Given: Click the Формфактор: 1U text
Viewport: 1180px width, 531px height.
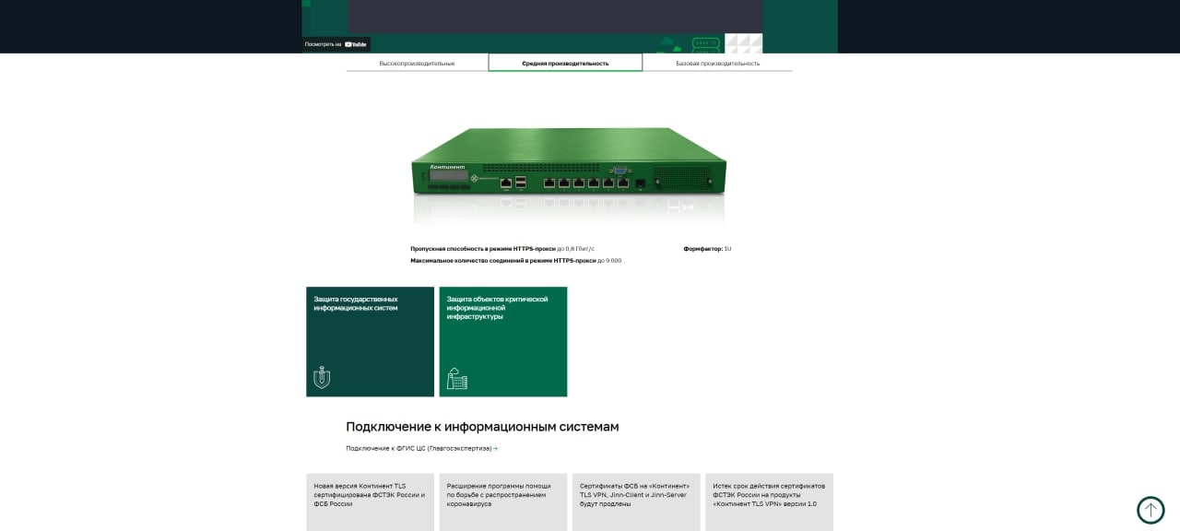Looking at the screenshot, I should pyautogui.click(x=707, y=249).
